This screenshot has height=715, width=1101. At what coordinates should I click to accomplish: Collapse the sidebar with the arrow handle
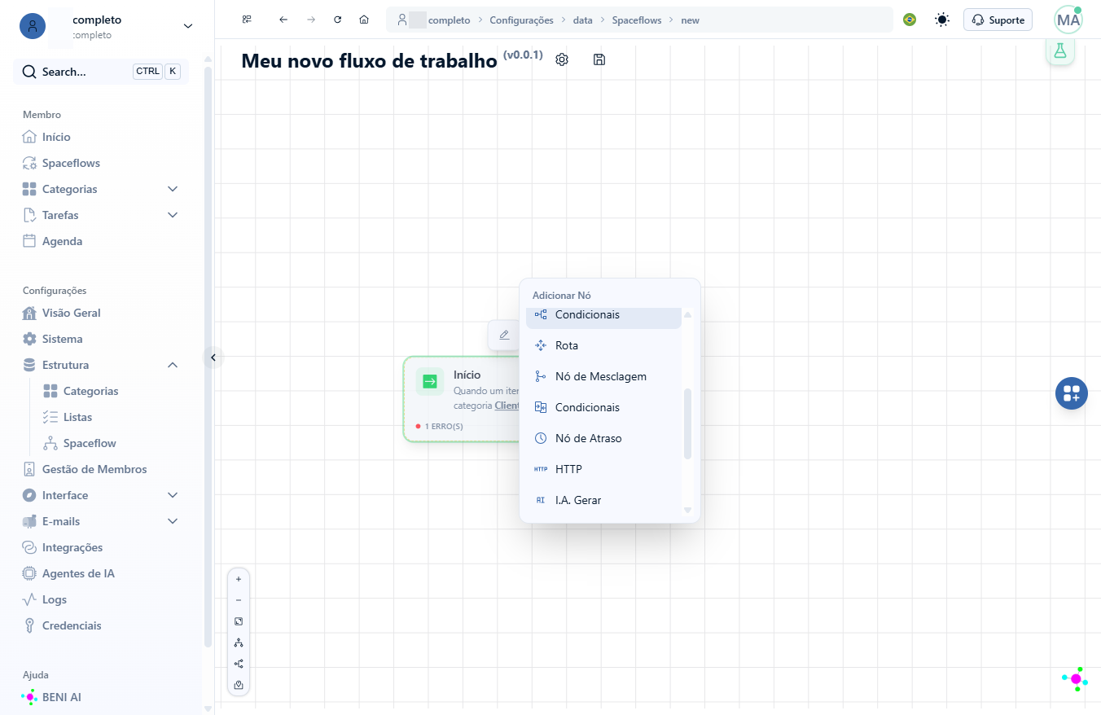coord(213,357)
